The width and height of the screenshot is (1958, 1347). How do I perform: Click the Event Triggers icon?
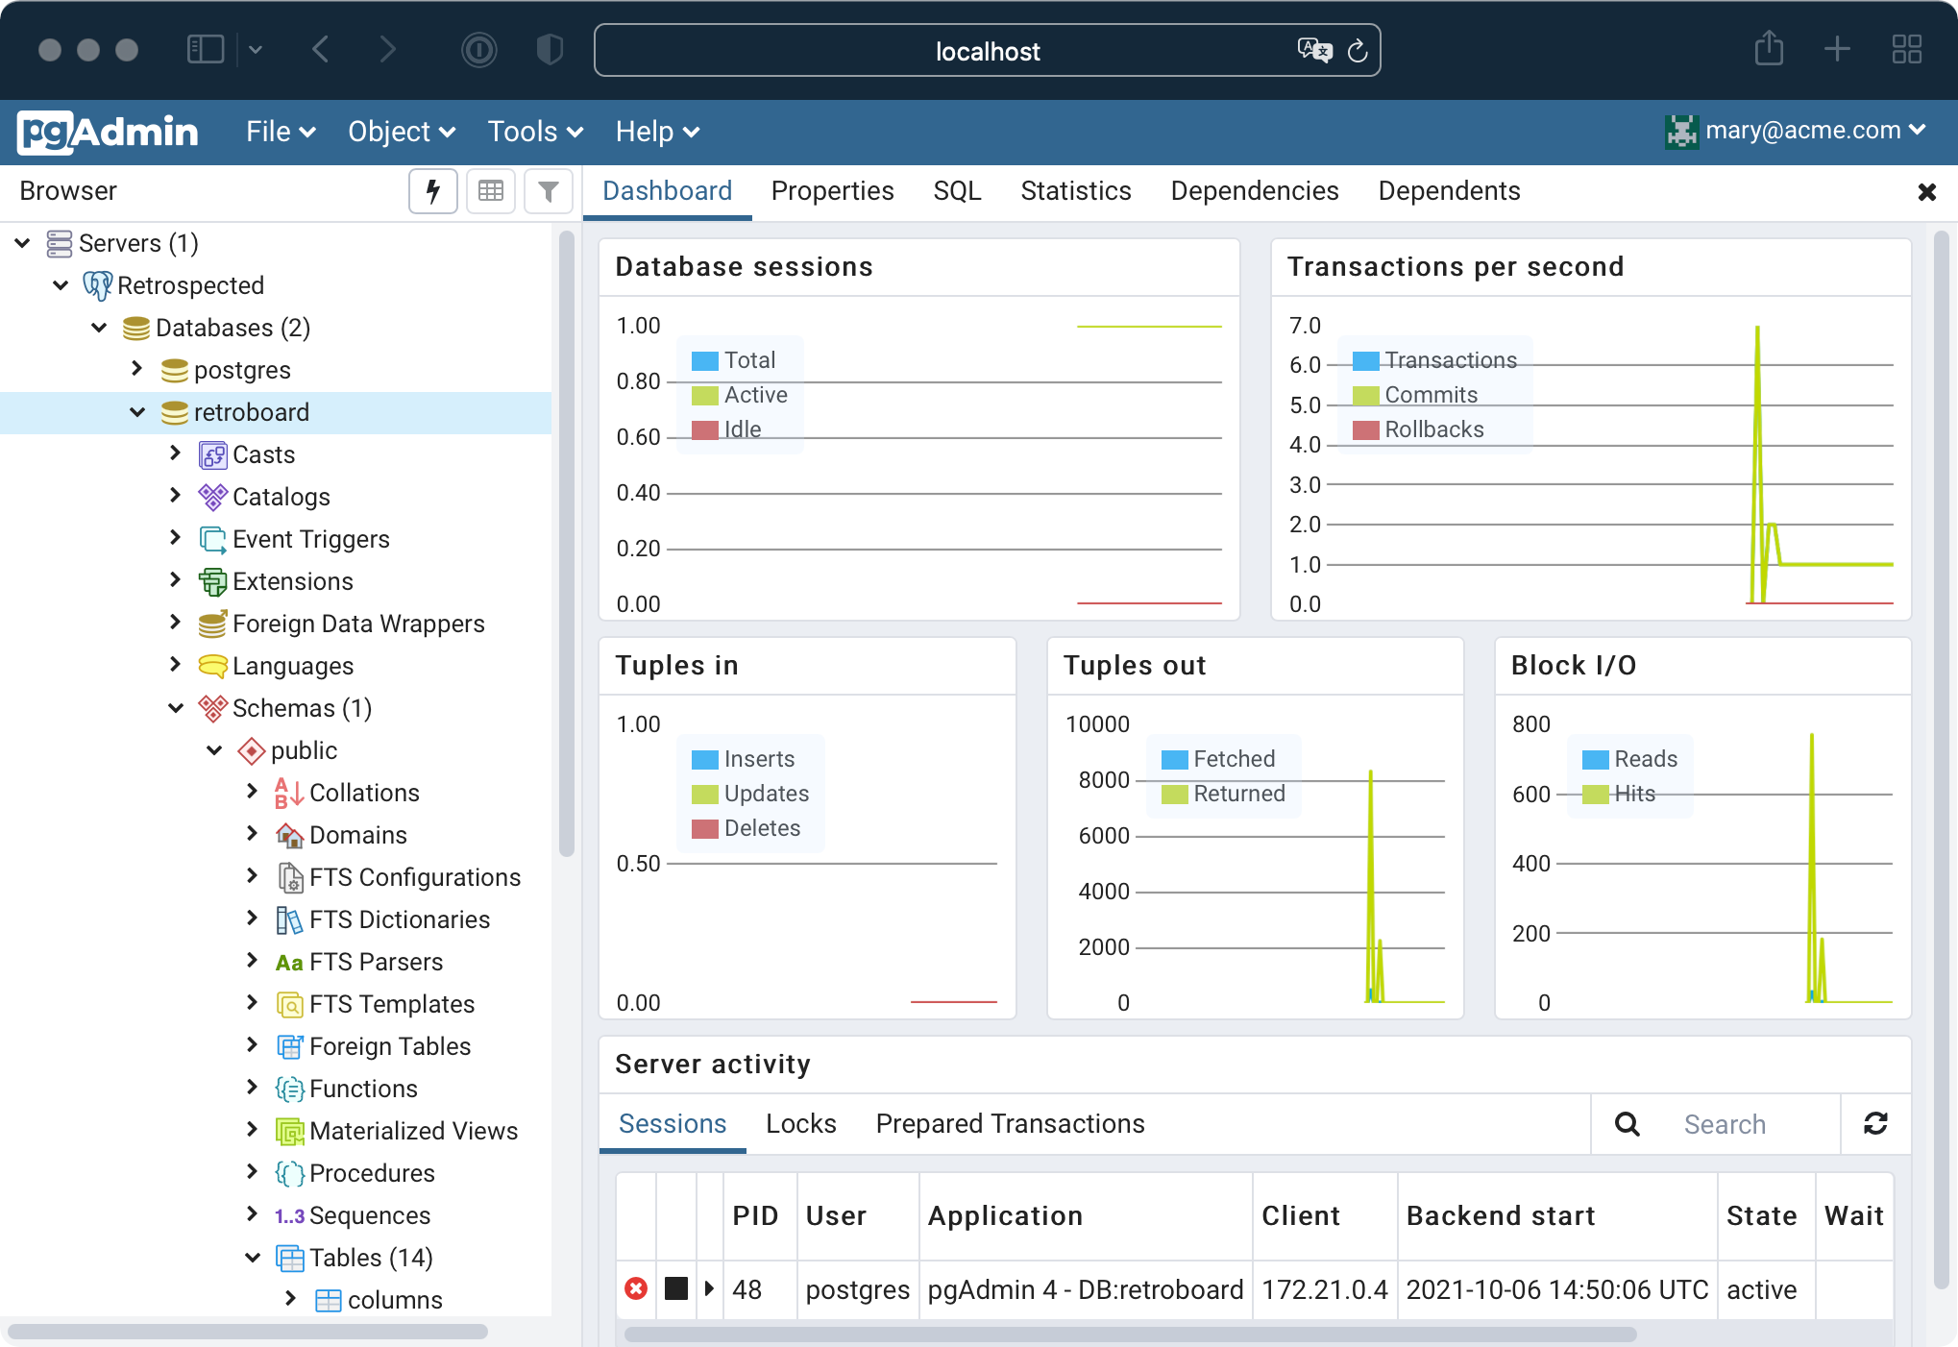click(212, 539)
